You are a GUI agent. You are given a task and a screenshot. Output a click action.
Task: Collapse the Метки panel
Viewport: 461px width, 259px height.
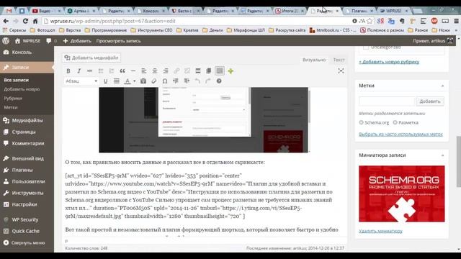click(x=442, y=86)
